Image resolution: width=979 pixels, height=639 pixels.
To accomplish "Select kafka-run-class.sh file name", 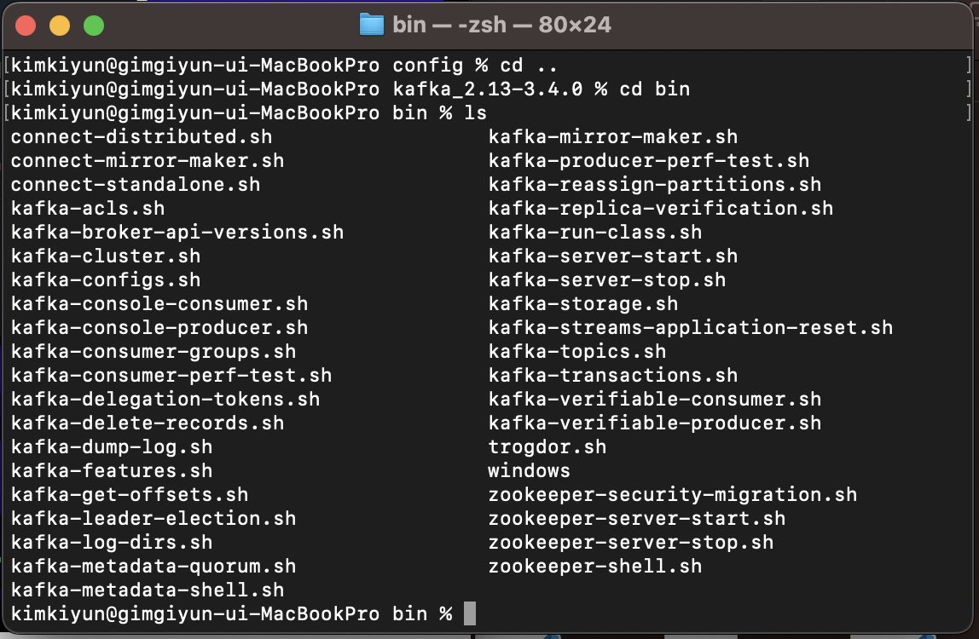I will (595, 232).
